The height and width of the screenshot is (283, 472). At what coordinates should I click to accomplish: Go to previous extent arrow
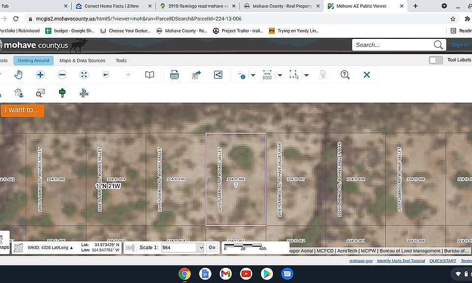106,75
